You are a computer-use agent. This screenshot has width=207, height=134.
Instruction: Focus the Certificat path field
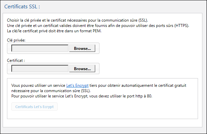coord(40,68)
